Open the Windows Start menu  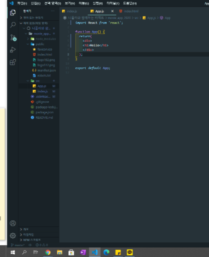[x=13, y=252]
